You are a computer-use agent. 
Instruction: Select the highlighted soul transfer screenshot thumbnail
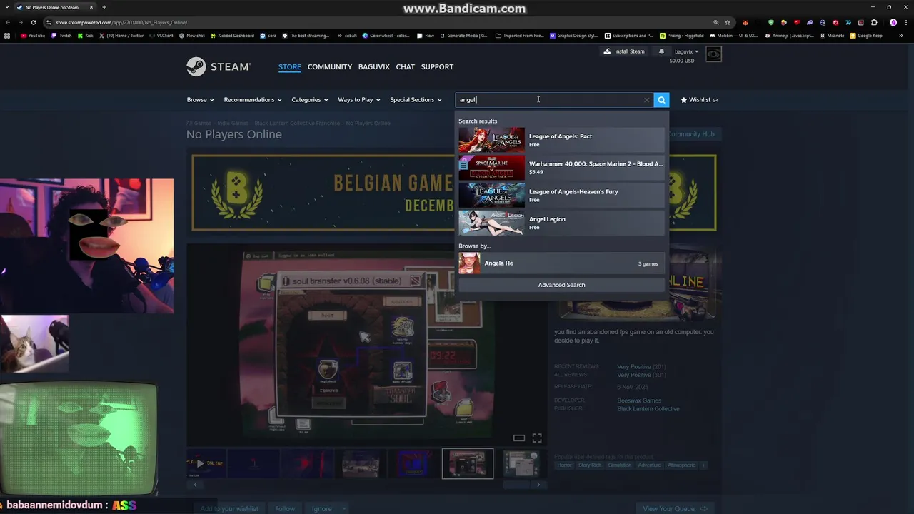coord(468,463)
